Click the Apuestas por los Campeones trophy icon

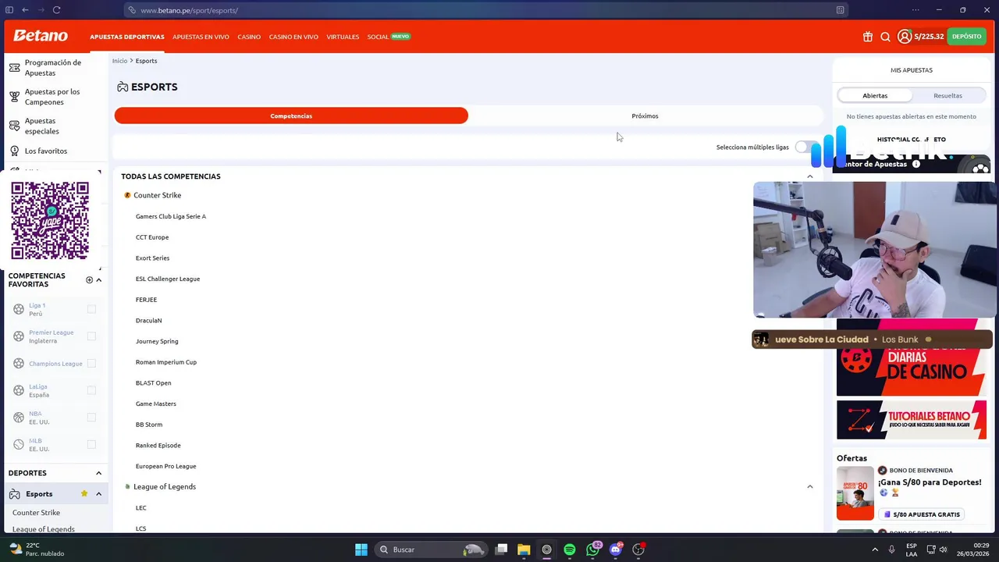point(14,97)
